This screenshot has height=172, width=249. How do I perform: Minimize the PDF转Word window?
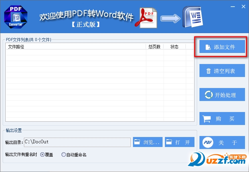tap(233, 7)
